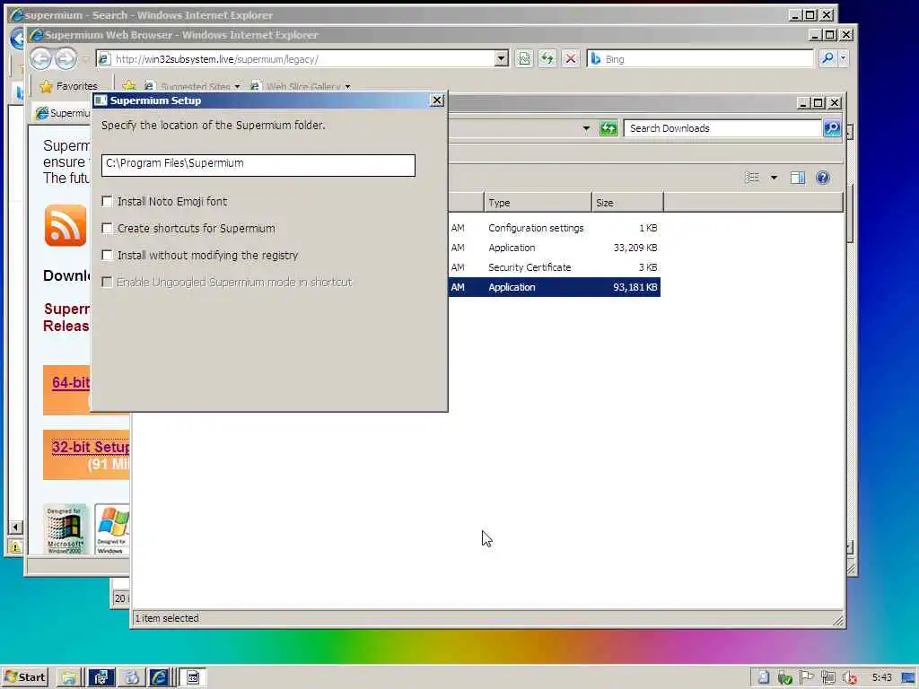This screenshot has width=919, height=689.
Task: Open the folder icon on the taskbar
Action: pos(68,677)
